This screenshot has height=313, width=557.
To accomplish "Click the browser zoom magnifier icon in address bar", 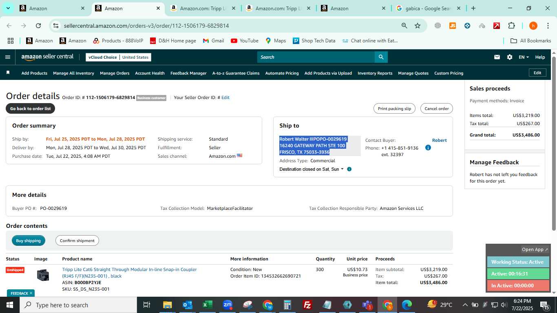I will [x=404, y=26].
